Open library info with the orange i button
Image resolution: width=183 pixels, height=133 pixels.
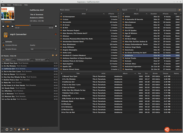tap(118, 10)
